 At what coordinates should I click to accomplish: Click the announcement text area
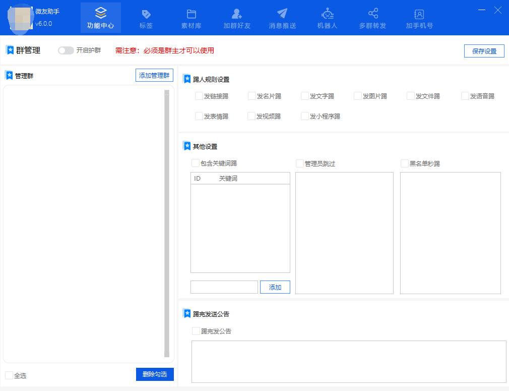pyautogui.click(x=349, y=362)
